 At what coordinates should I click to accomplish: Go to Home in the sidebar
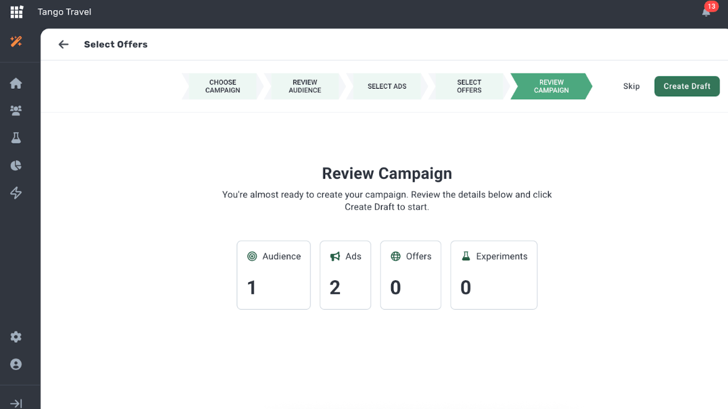pyautogui.click(x=16, y=83)
